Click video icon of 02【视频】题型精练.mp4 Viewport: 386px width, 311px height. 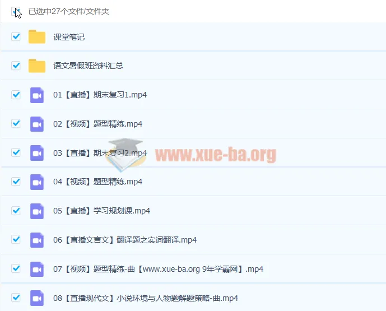coord(37,124)
